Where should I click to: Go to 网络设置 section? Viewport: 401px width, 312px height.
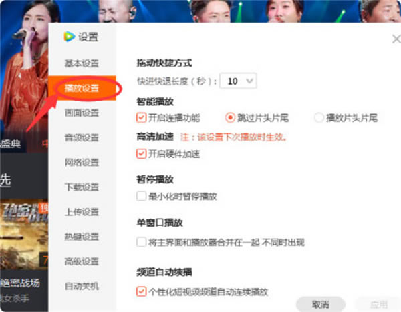(82, 162)
